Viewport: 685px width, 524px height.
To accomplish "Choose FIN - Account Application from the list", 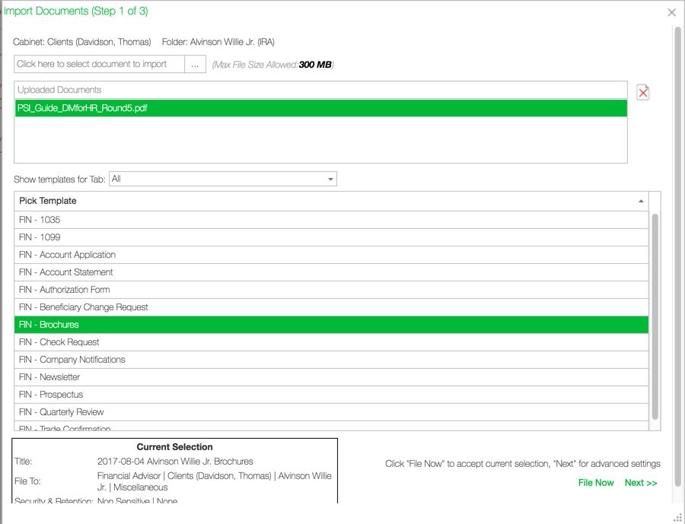I will (x=152, y=254).
